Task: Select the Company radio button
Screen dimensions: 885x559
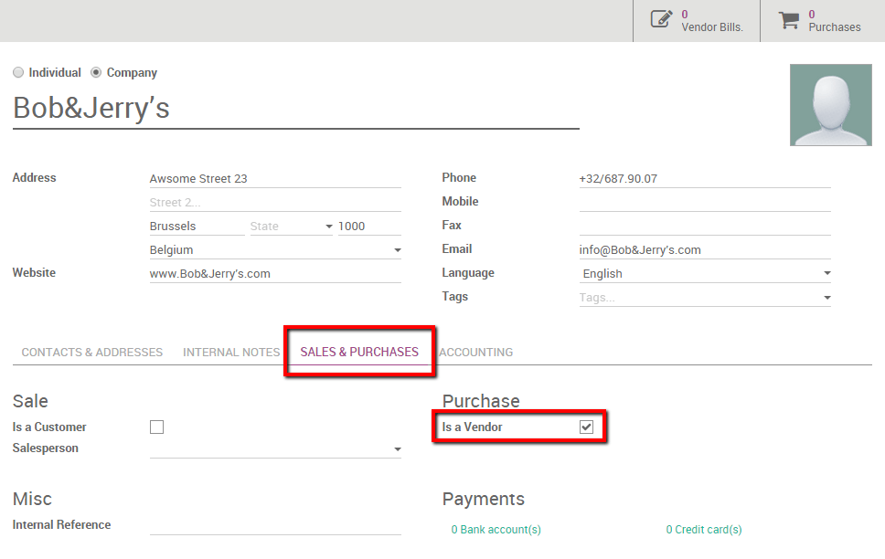Action: point(97,72)
